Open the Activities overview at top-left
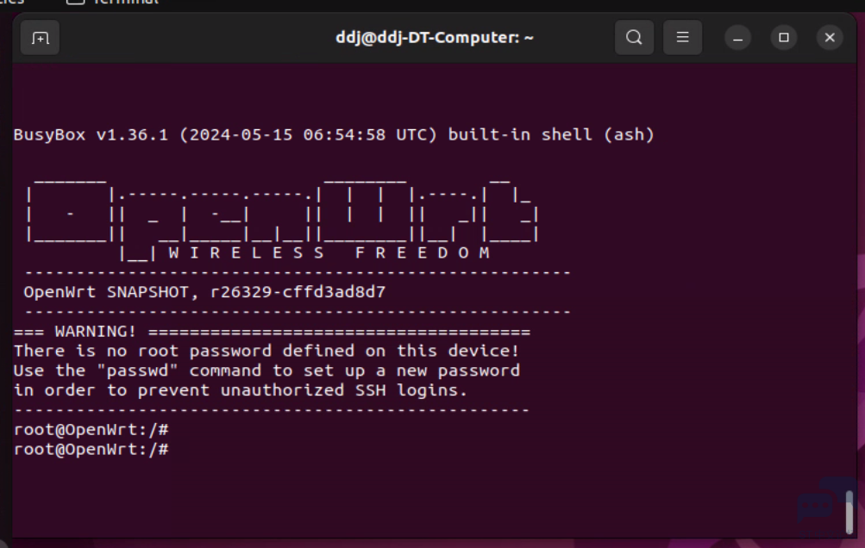The image size is (865, 548). pyautogui.click(x=11, y=2)
